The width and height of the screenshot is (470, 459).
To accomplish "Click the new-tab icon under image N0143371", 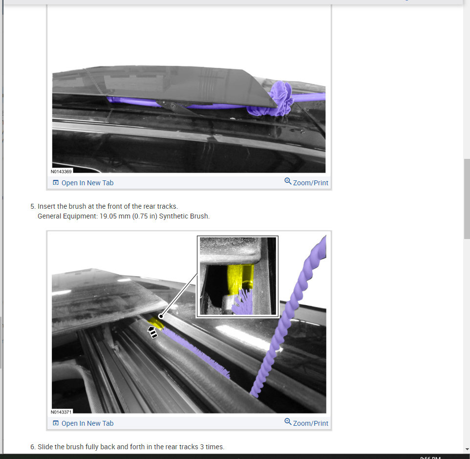I will tap(56, 423).
